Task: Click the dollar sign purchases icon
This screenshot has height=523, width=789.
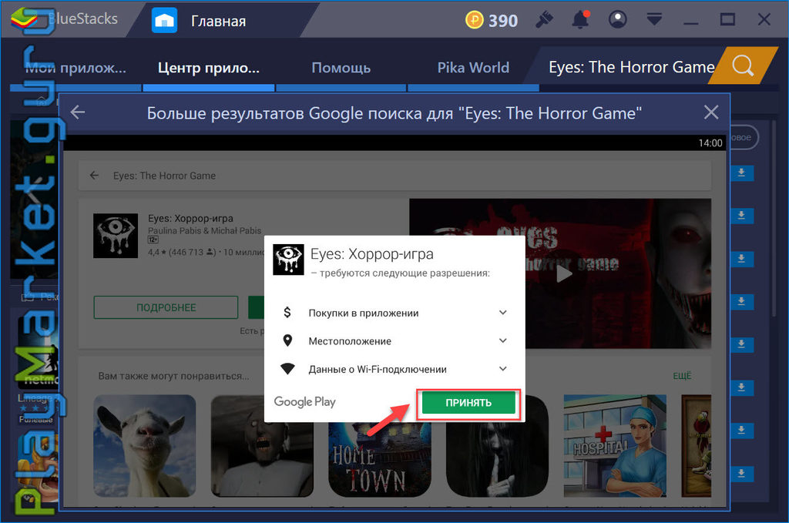Action: 287,312
